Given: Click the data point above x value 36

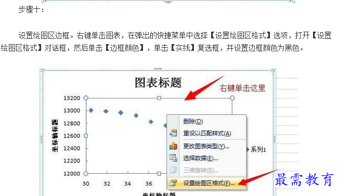Looking at the screenshot, I should pos(151,122).
